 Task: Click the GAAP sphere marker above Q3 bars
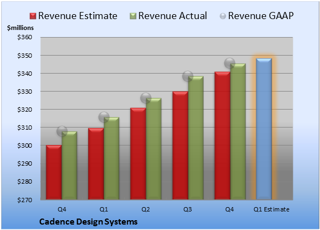pyautogui.click(x=188, y=76)
